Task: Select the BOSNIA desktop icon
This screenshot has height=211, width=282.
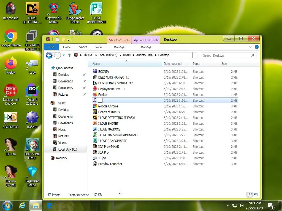Action: [32, 120]
